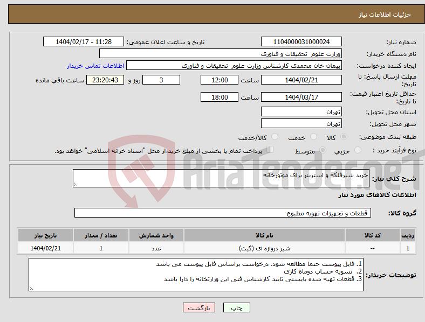Select the کالا radio button
425x322 pixels.
click(x=344, y=137)
